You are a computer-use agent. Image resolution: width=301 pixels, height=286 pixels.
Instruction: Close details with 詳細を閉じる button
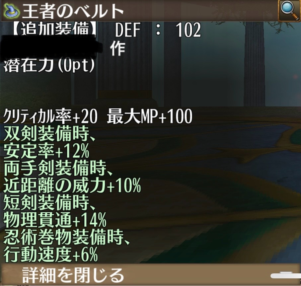pos(73,275)
